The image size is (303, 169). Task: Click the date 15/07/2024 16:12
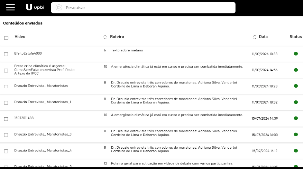[x=265, y=151]
